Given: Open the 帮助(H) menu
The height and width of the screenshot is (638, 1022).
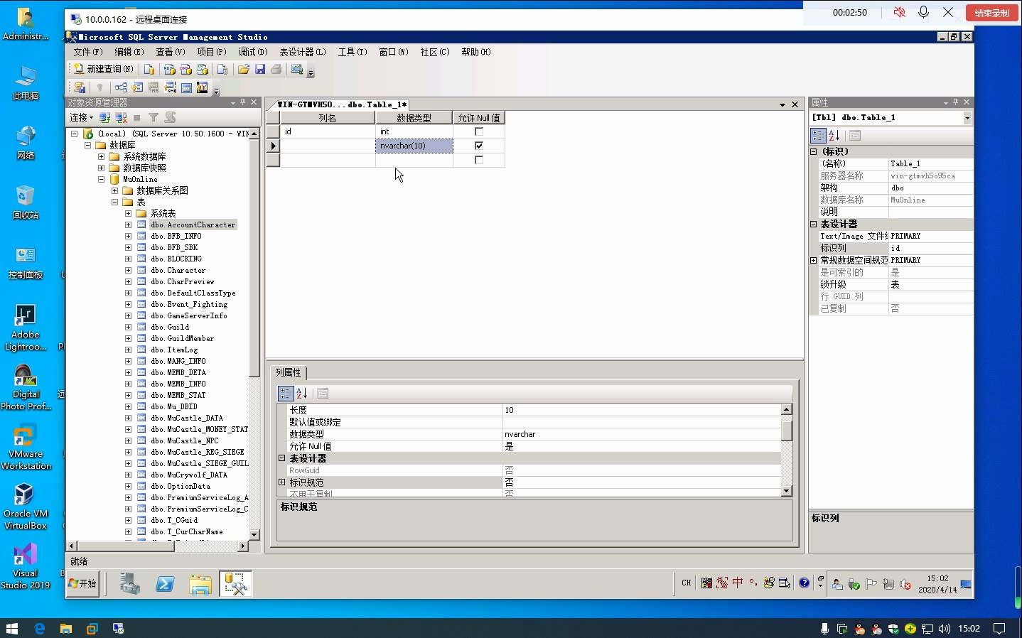Looking at the screenshot, I should pyautogui.click(x=476, y=52).
